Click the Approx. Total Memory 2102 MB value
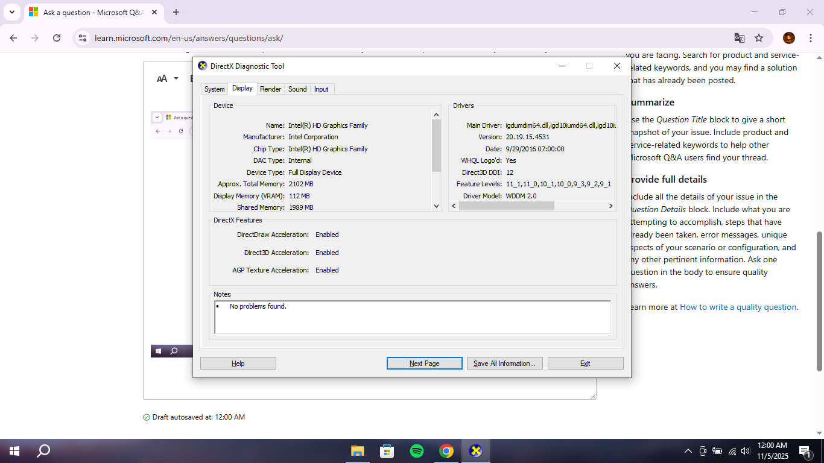 [x=301, y=184]
